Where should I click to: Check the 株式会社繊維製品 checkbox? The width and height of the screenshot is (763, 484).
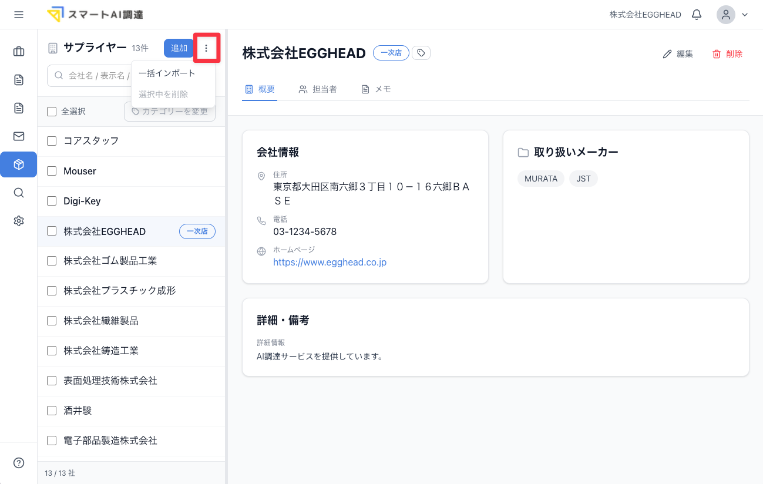point(52,321)
